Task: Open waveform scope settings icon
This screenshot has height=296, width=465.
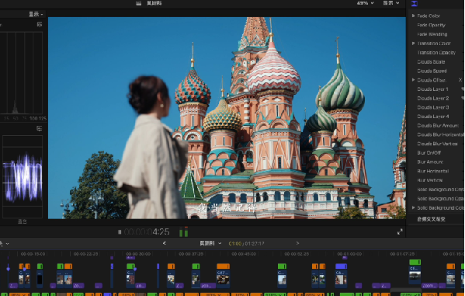Action: click(39, 128)
